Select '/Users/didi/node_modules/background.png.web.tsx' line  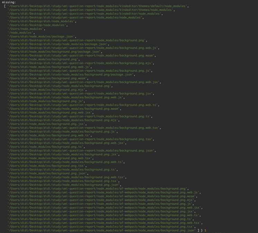(50, 158)
